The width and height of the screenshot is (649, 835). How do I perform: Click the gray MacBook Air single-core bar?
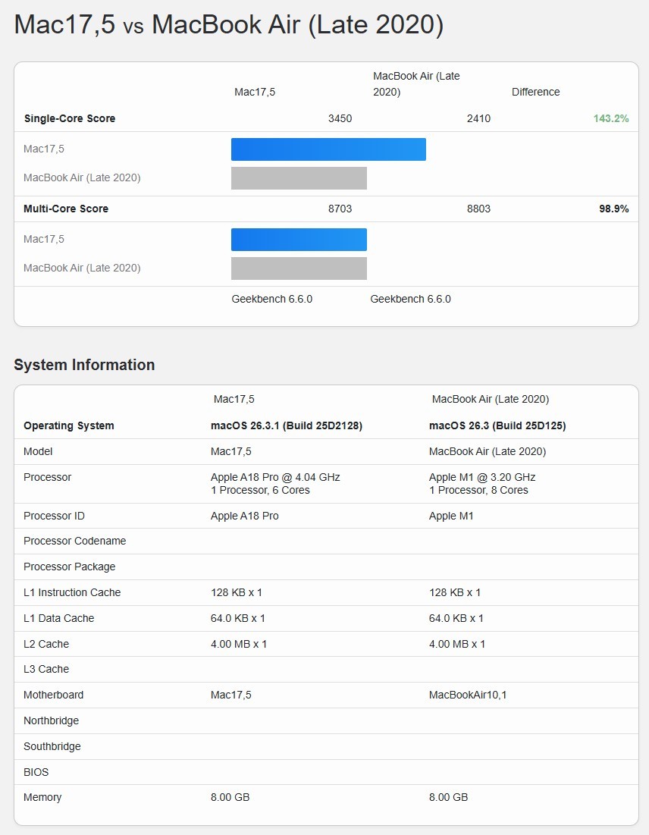click(299, 177)
